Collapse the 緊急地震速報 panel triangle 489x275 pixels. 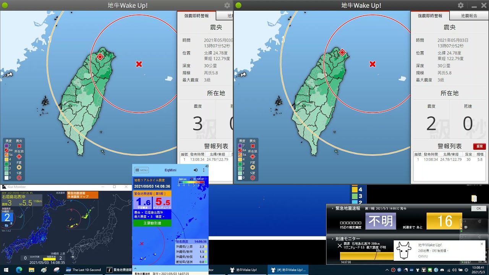332,209
